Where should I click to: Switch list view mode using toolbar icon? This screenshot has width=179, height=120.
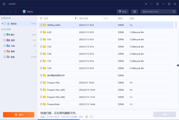click(x=135, y=12)
